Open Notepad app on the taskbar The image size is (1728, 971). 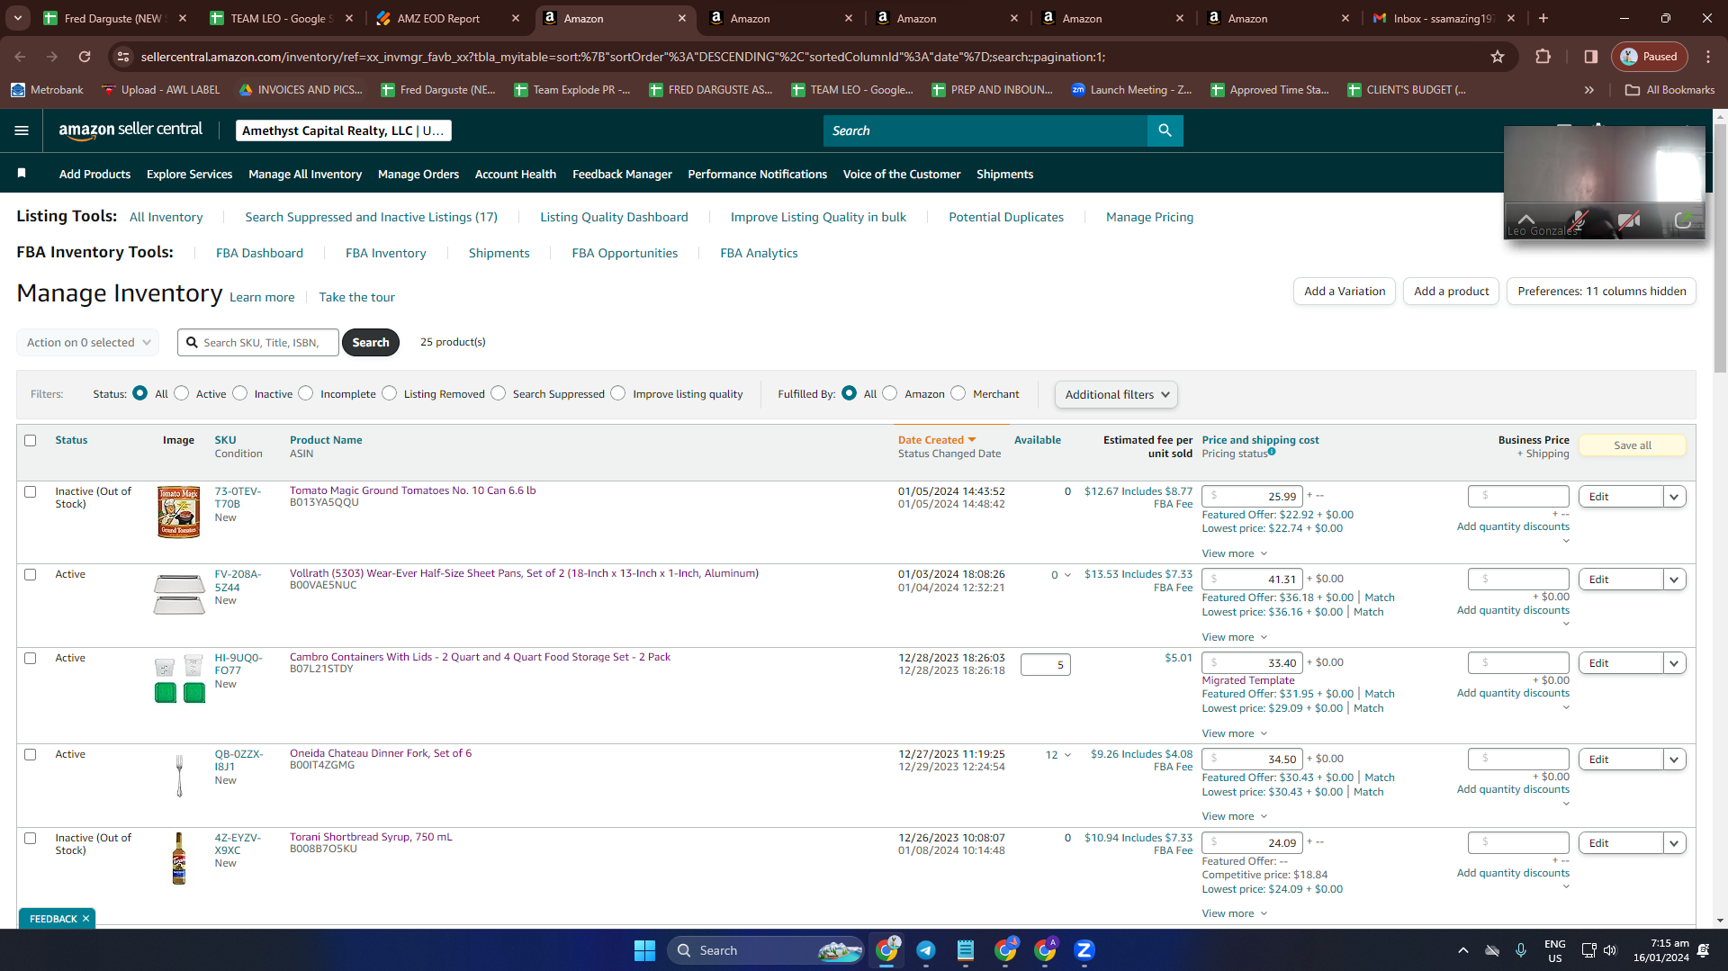coord(965,950)
